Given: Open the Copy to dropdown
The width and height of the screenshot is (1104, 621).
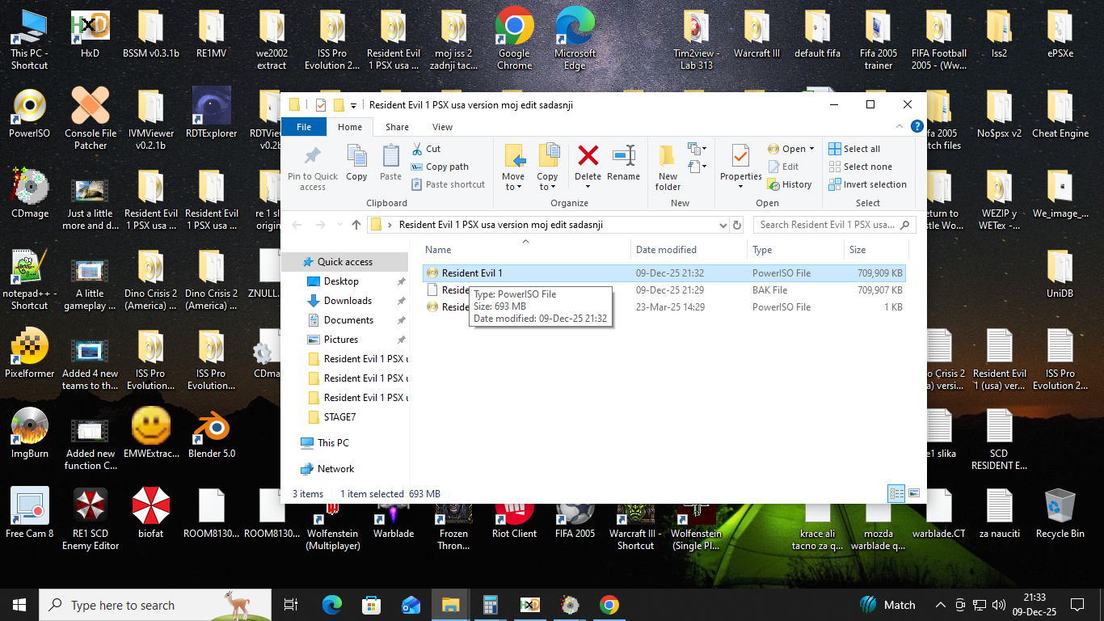Looking at the screenshot, I should 547,168.
